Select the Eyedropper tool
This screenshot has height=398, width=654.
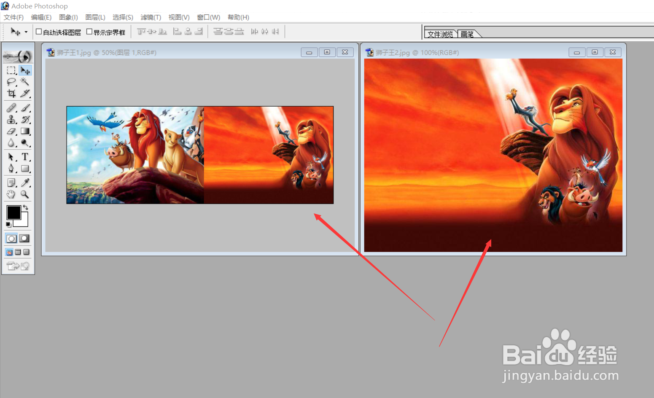pyautogui.click(x=25, y=183)
